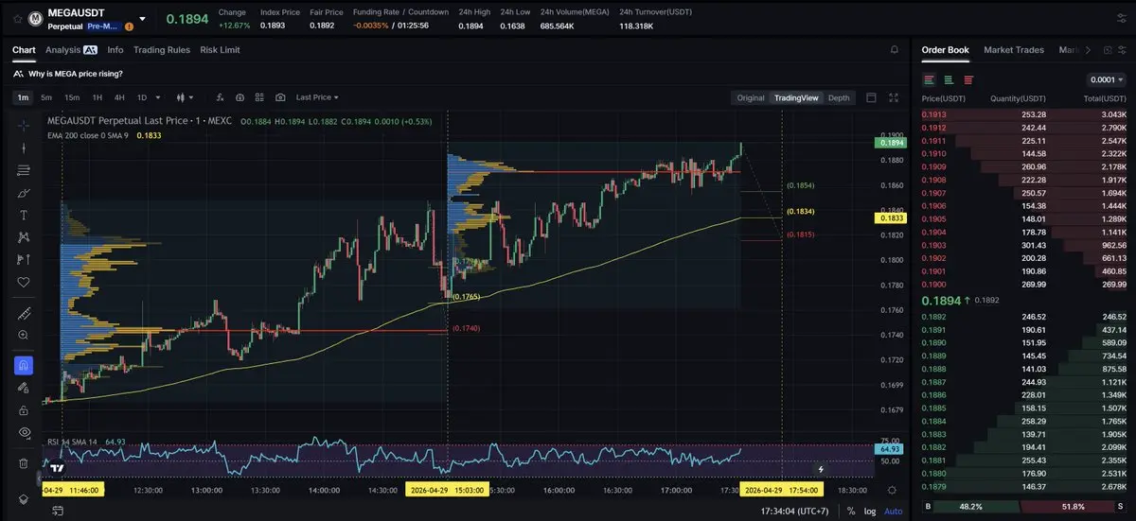Open the Chart tab
Viewport: 1136px width, 521px height.
pyautogui.click(x=24, y=50)
